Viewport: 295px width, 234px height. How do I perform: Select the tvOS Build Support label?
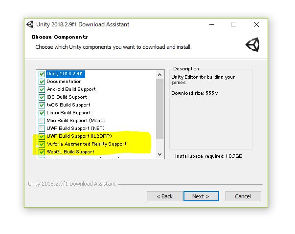pos(68,105)
